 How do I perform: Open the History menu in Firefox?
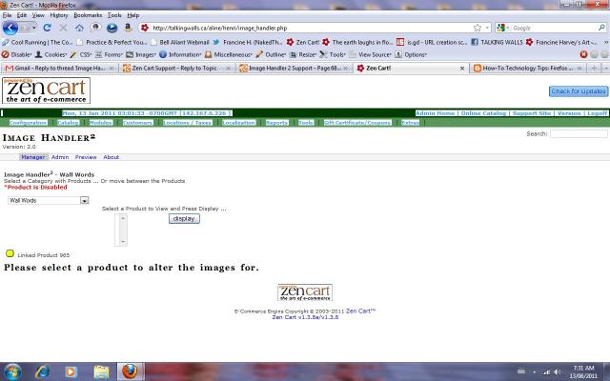(59, 15)
